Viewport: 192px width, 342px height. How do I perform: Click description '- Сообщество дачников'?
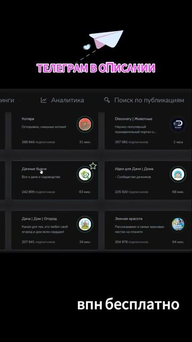133,177
